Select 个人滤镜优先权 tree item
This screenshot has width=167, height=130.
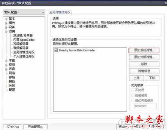[24, 56]
